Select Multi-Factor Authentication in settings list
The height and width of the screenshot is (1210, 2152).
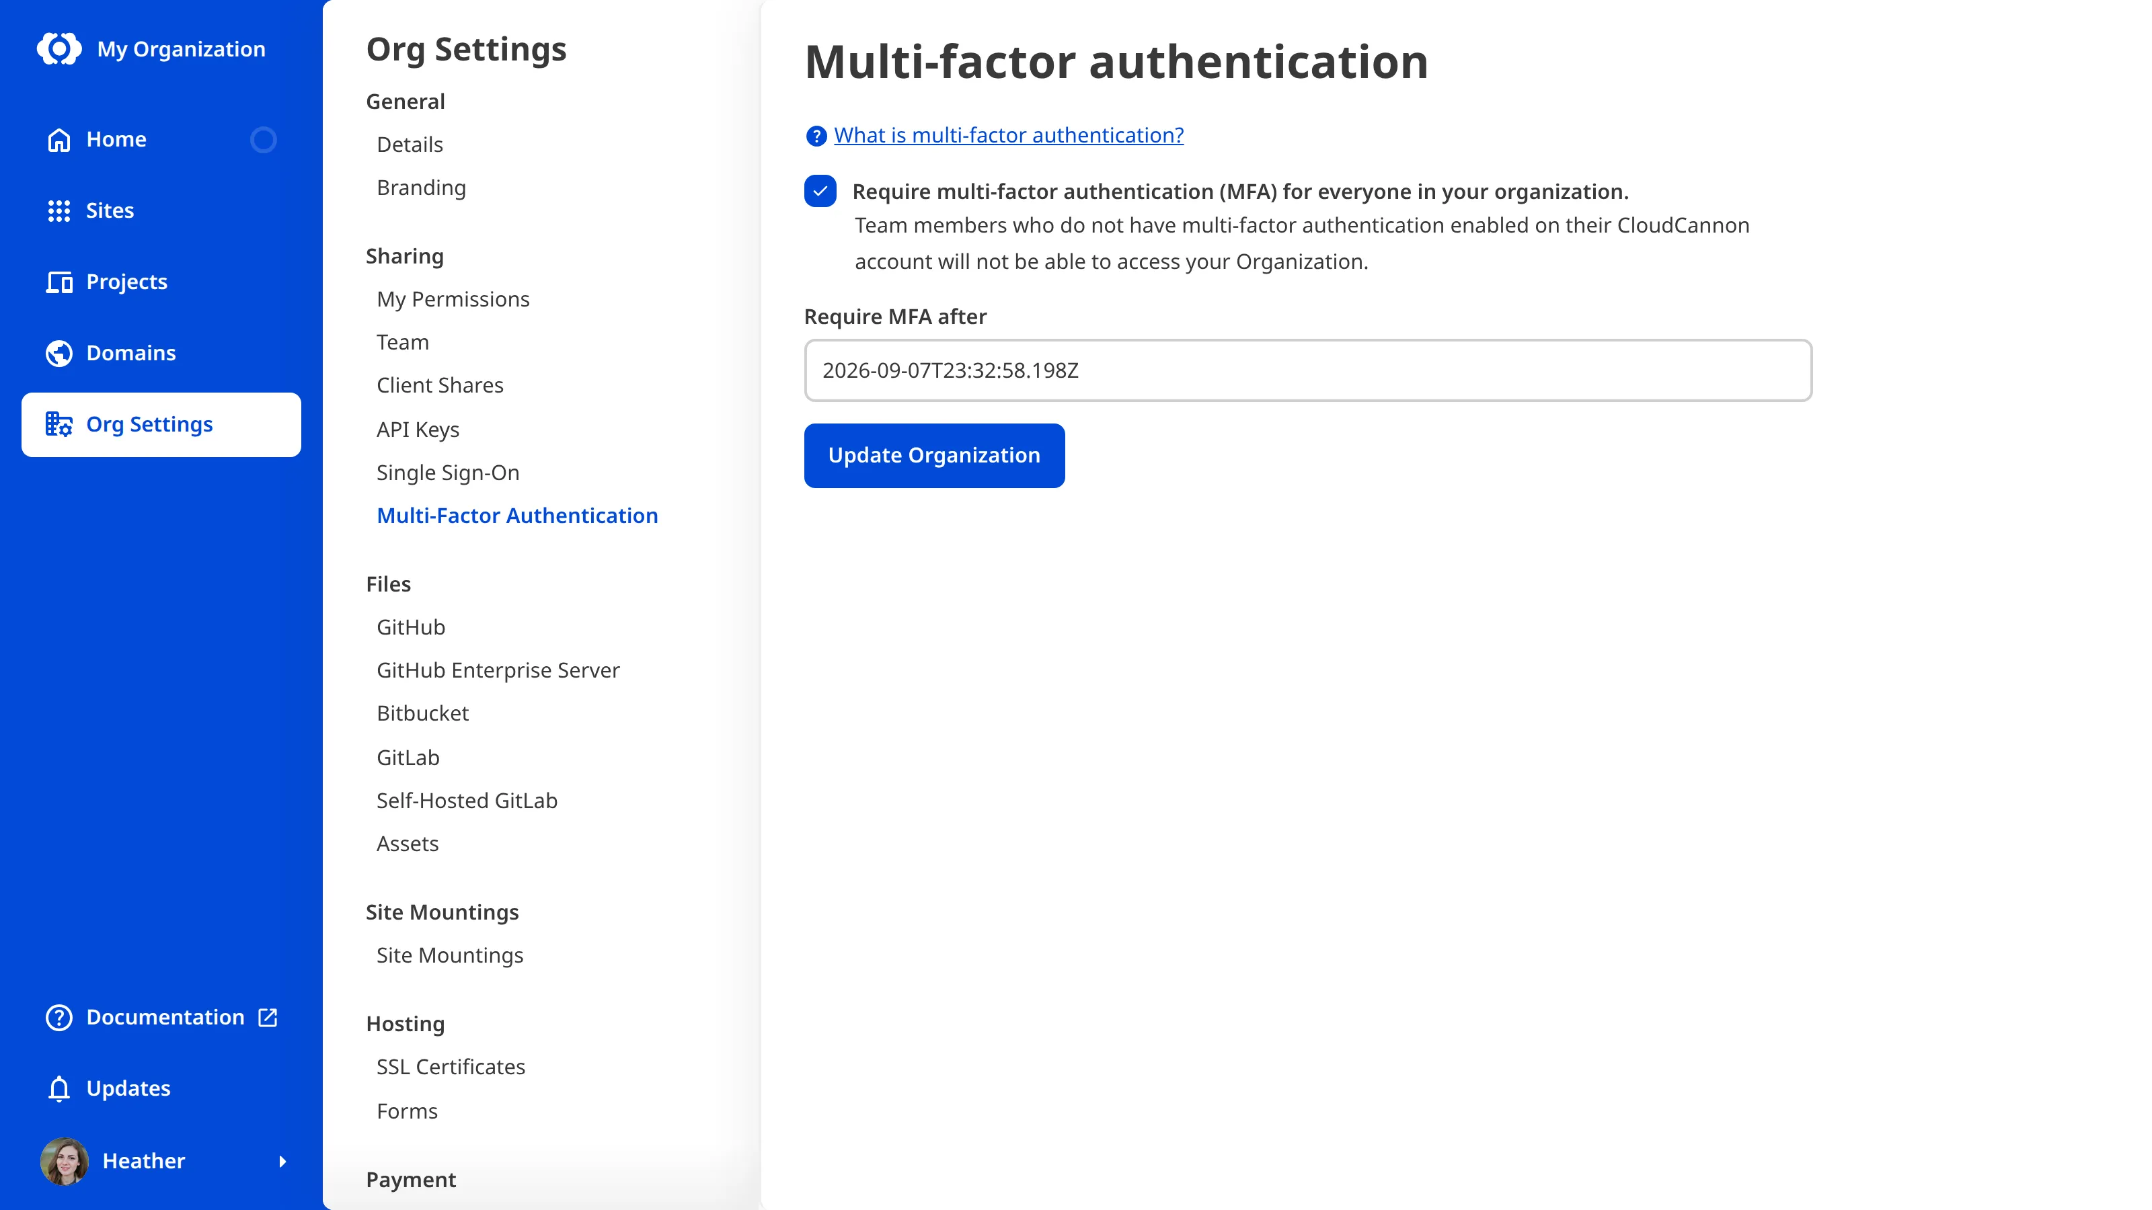[x=517, y=515]
